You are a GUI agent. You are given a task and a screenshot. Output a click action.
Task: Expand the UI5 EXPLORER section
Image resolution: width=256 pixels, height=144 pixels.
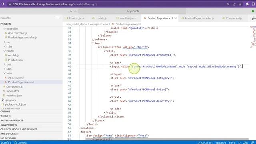tap(8, 138)
